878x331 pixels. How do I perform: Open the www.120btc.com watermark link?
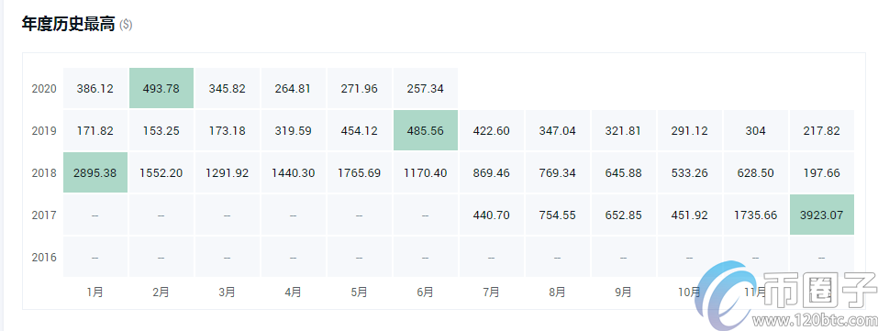[x=814, y=322]
